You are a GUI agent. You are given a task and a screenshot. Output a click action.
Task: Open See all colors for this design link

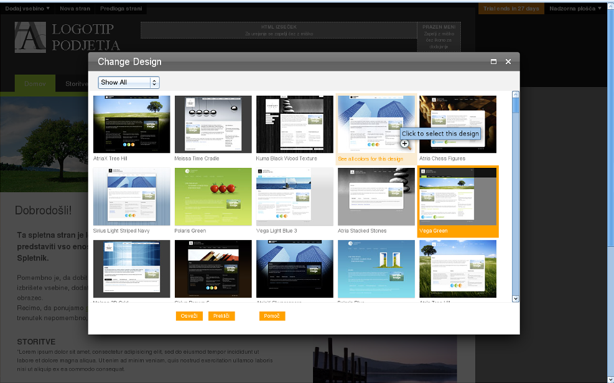pos(370,159)
